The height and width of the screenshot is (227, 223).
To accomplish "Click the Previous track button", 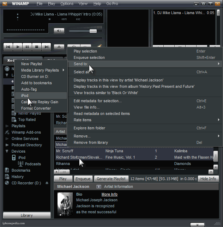I will click(x=8, y=47).
